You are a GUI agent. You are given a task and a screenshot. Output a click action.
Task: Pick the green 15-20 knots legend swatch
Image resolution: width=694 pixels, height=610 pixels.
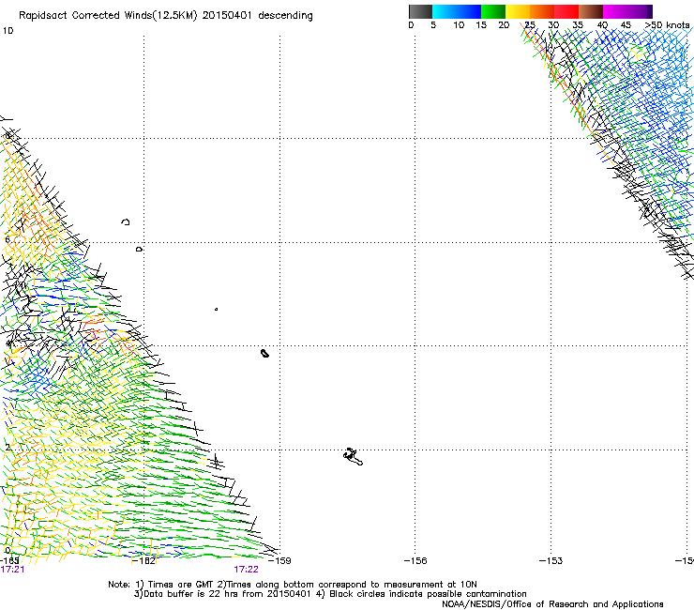point(493,11)
